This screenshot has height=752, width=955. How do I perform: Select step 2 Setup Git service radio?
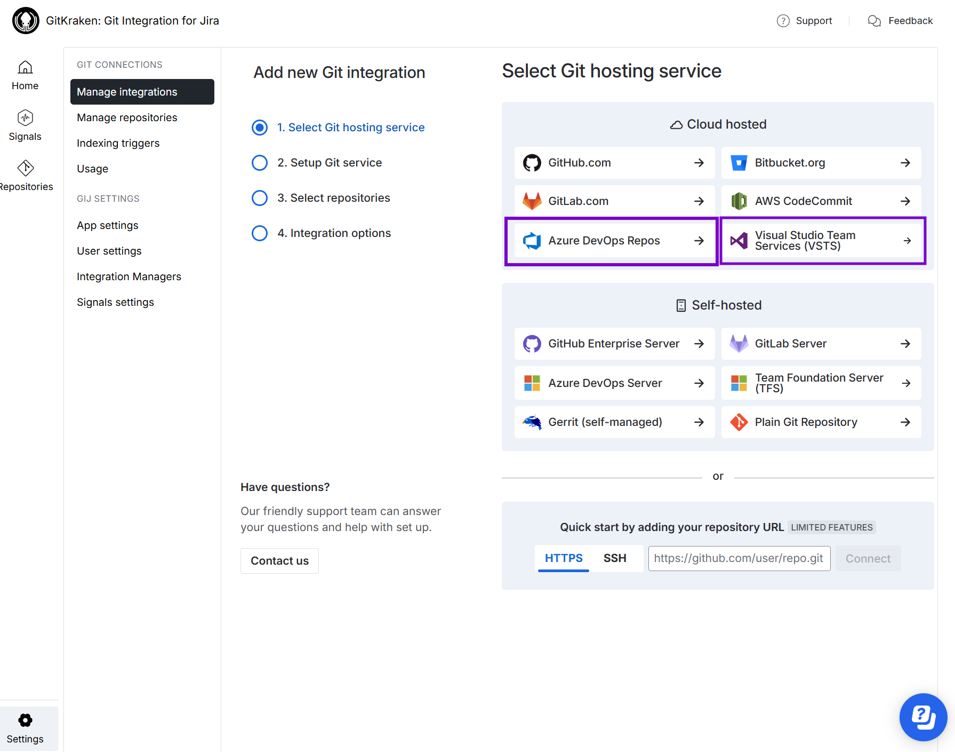260,163
